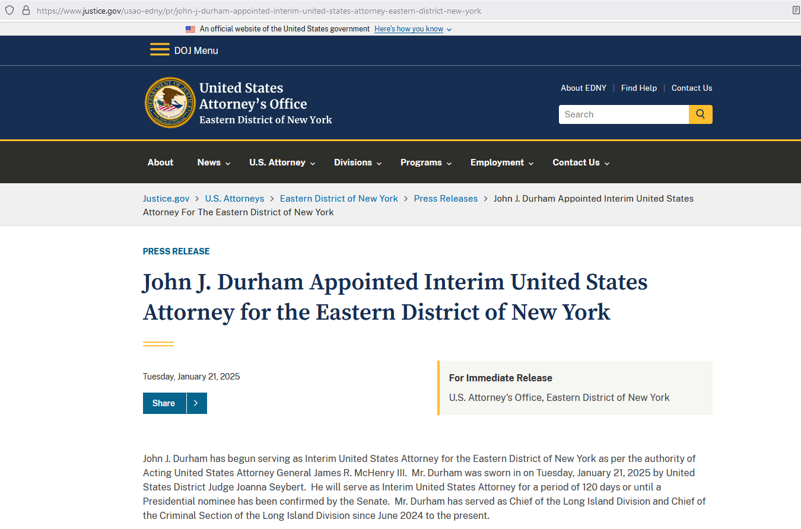801x529 pixels.
Task: Go to U.S. Attorneys breadcrumb link
Action: point(234,199)
